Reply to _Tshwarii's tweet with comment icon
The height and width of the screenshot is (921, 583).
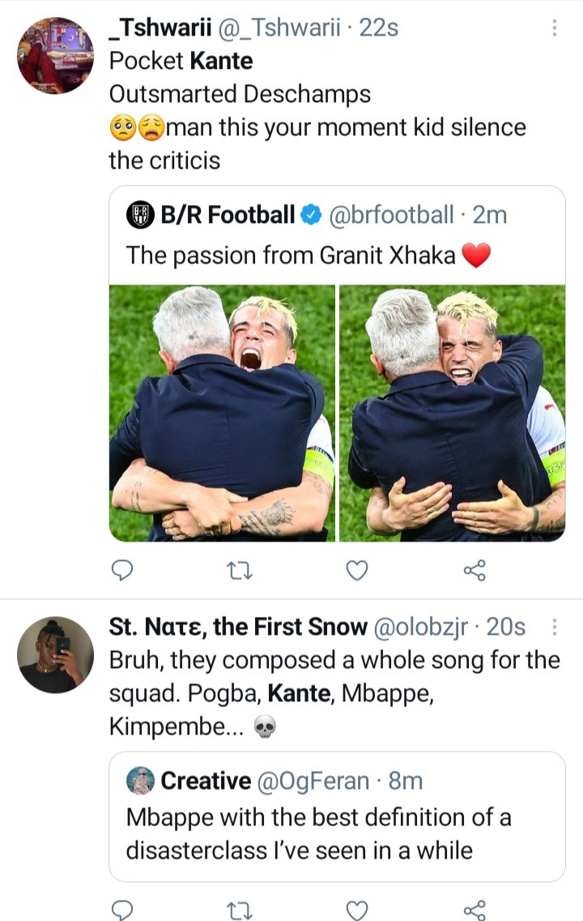point(122,570)
